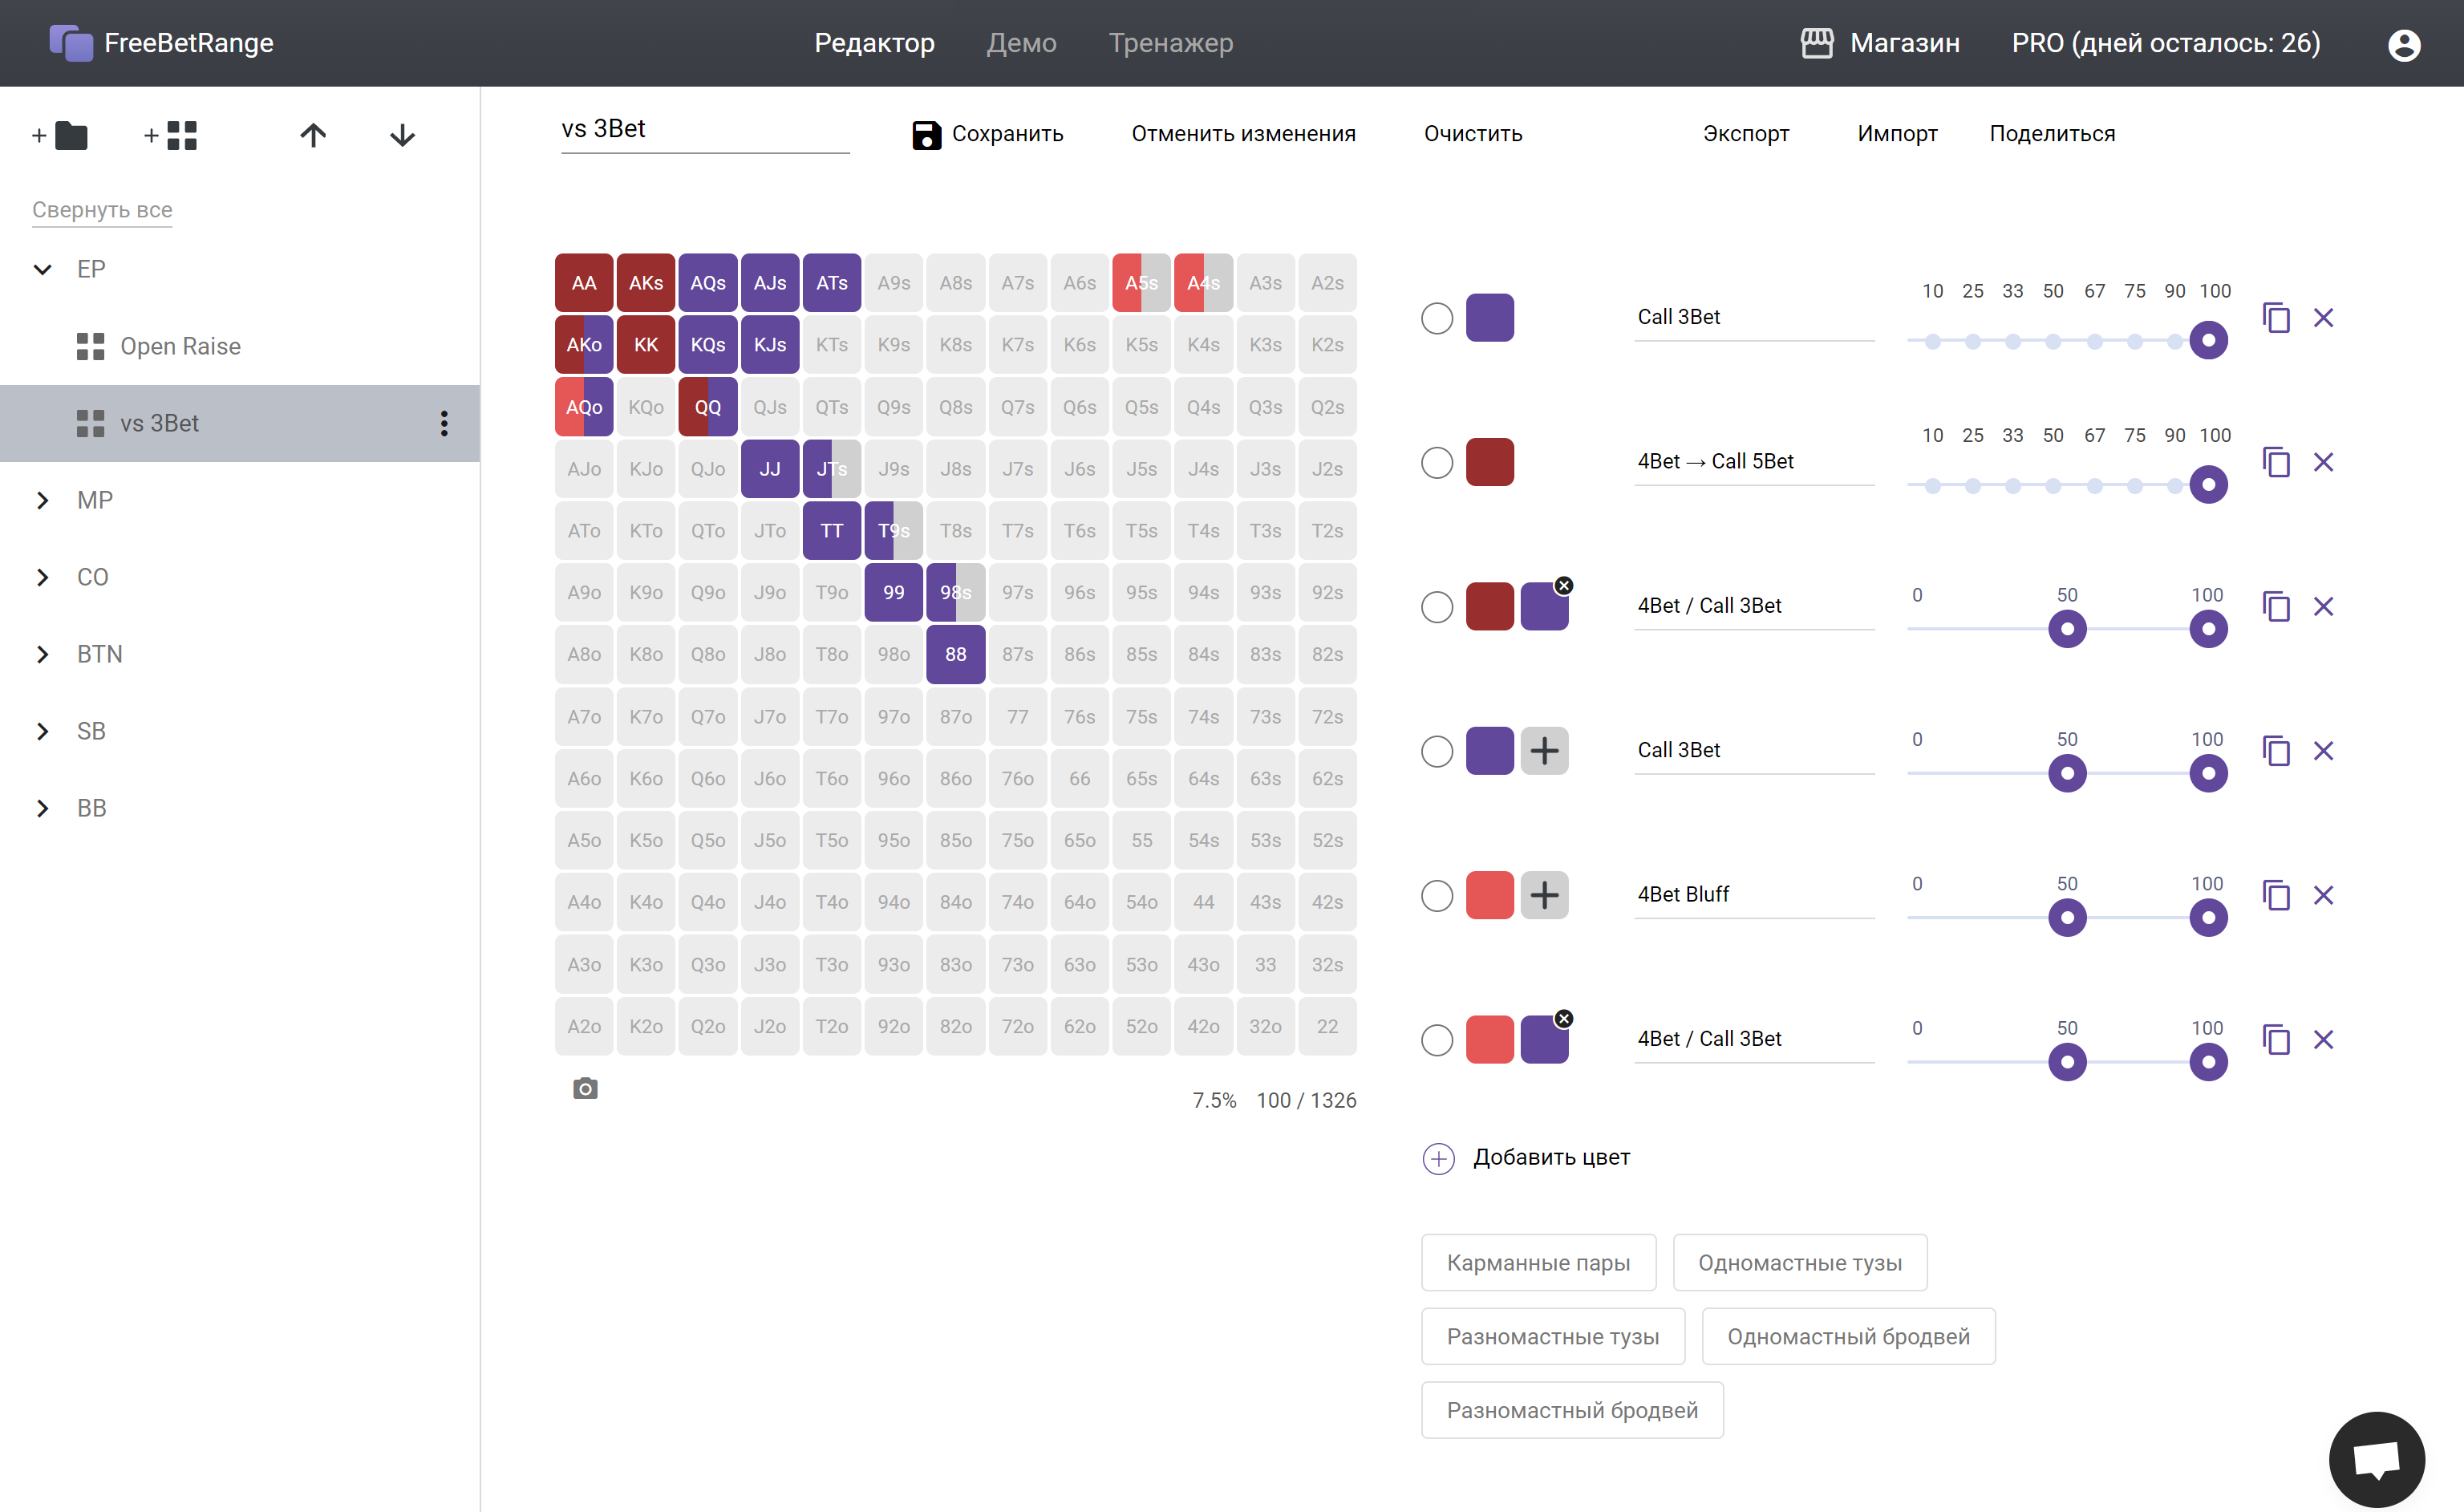Open the Редактор tab

click(875, 43)
